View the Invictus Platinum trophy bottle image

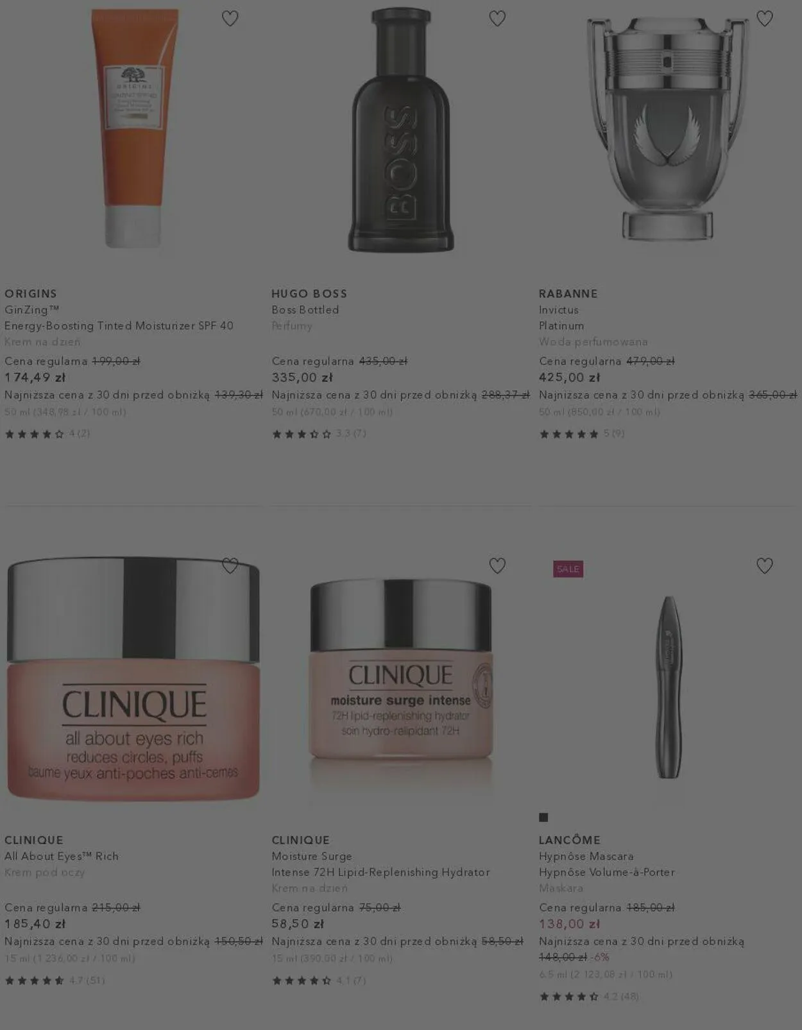coord(668,127)
